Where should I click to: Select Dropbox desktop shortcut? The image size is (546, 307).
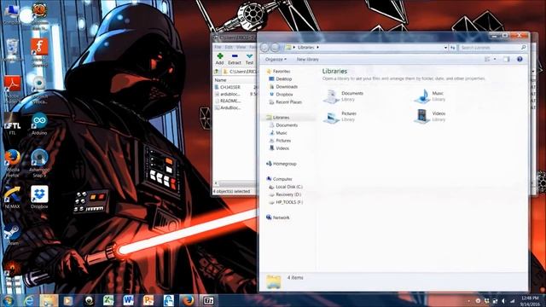point(39,197)
